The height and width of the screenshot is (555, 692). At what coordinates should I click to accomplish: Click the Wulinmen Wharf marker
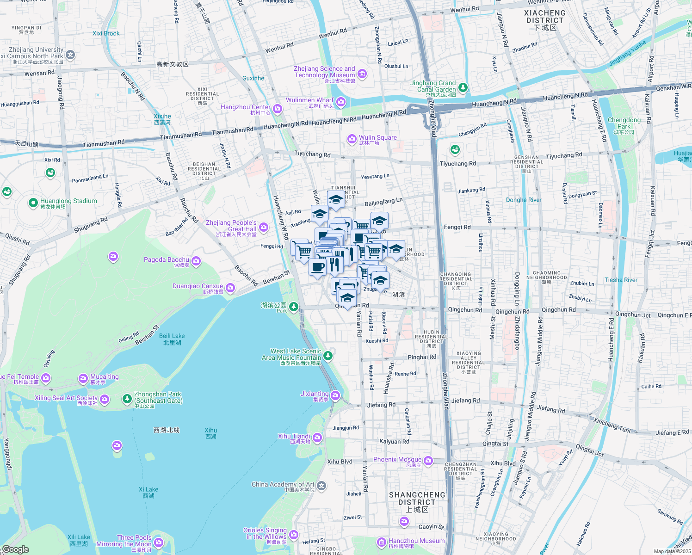coord(340,102)
